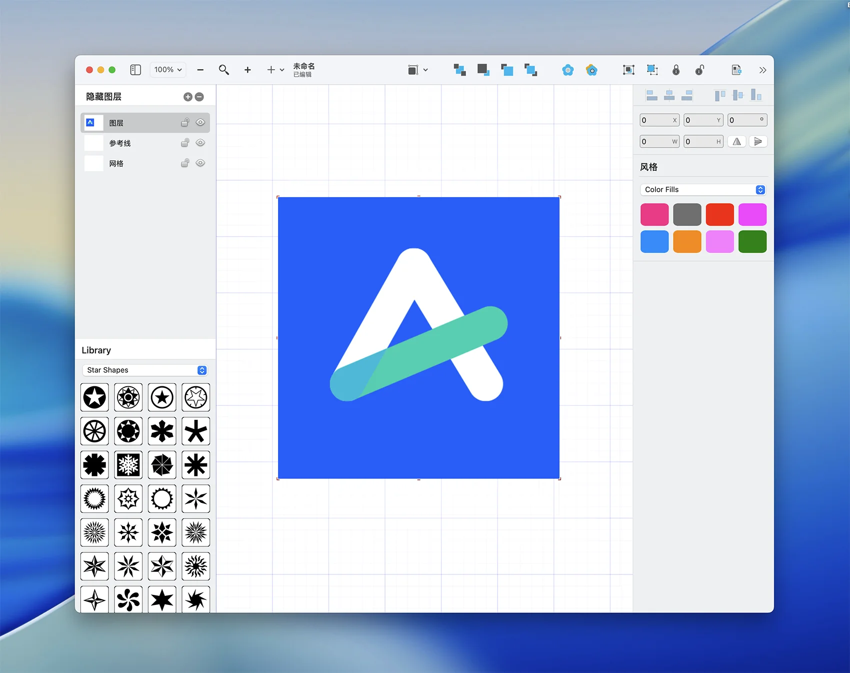The image size is (850, 673).
Task: Click the unlock object icon
Action: point(699,70)
